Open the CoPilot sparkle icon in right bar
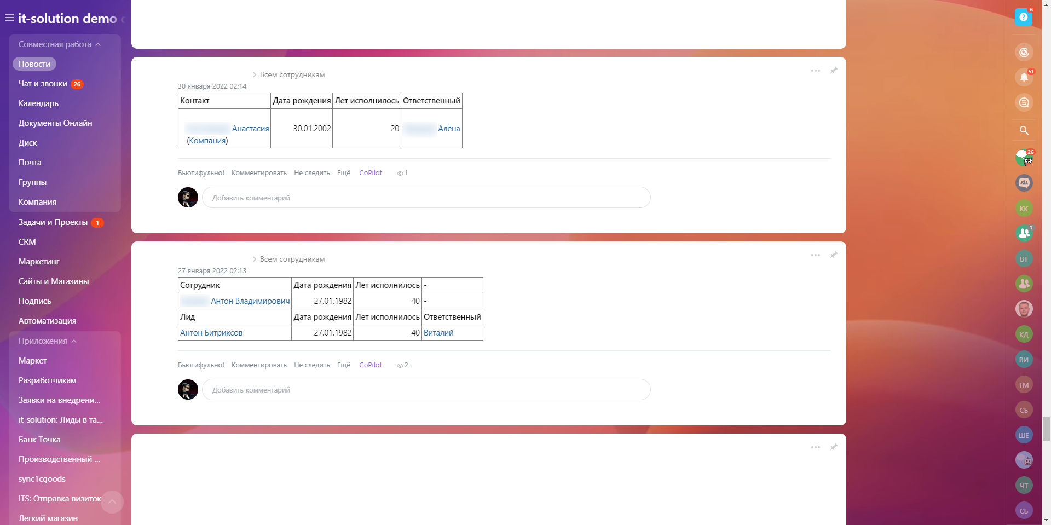The width and height of the screenshot is (1051, 525). (x=1024, y=53)
